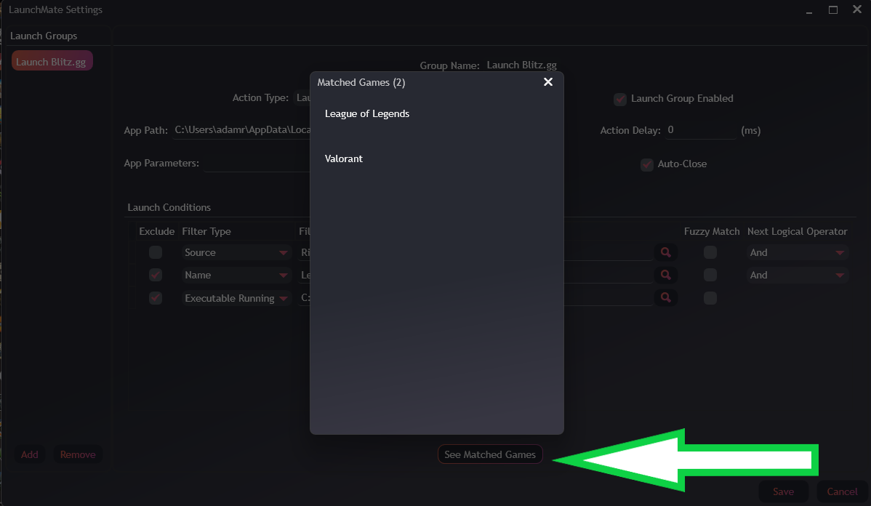Click the App Parameters input field
This screenshot has width=871, height=506.
[x=257, y=164]
